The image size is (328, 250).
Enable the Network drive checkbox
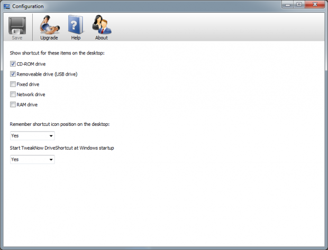click(x=13, y=94)
